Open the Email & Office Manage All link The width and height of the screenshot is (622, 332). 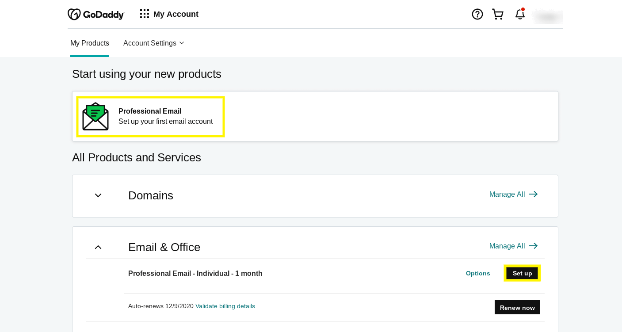click(x=514, y=246)
